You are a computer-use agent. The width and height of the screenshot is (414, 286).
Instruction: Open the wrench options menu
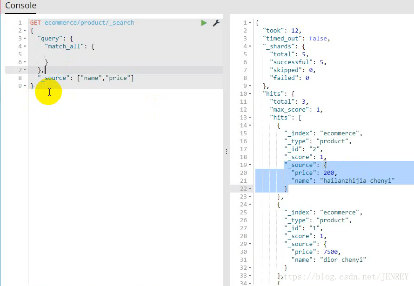click(x=216, y=23)
